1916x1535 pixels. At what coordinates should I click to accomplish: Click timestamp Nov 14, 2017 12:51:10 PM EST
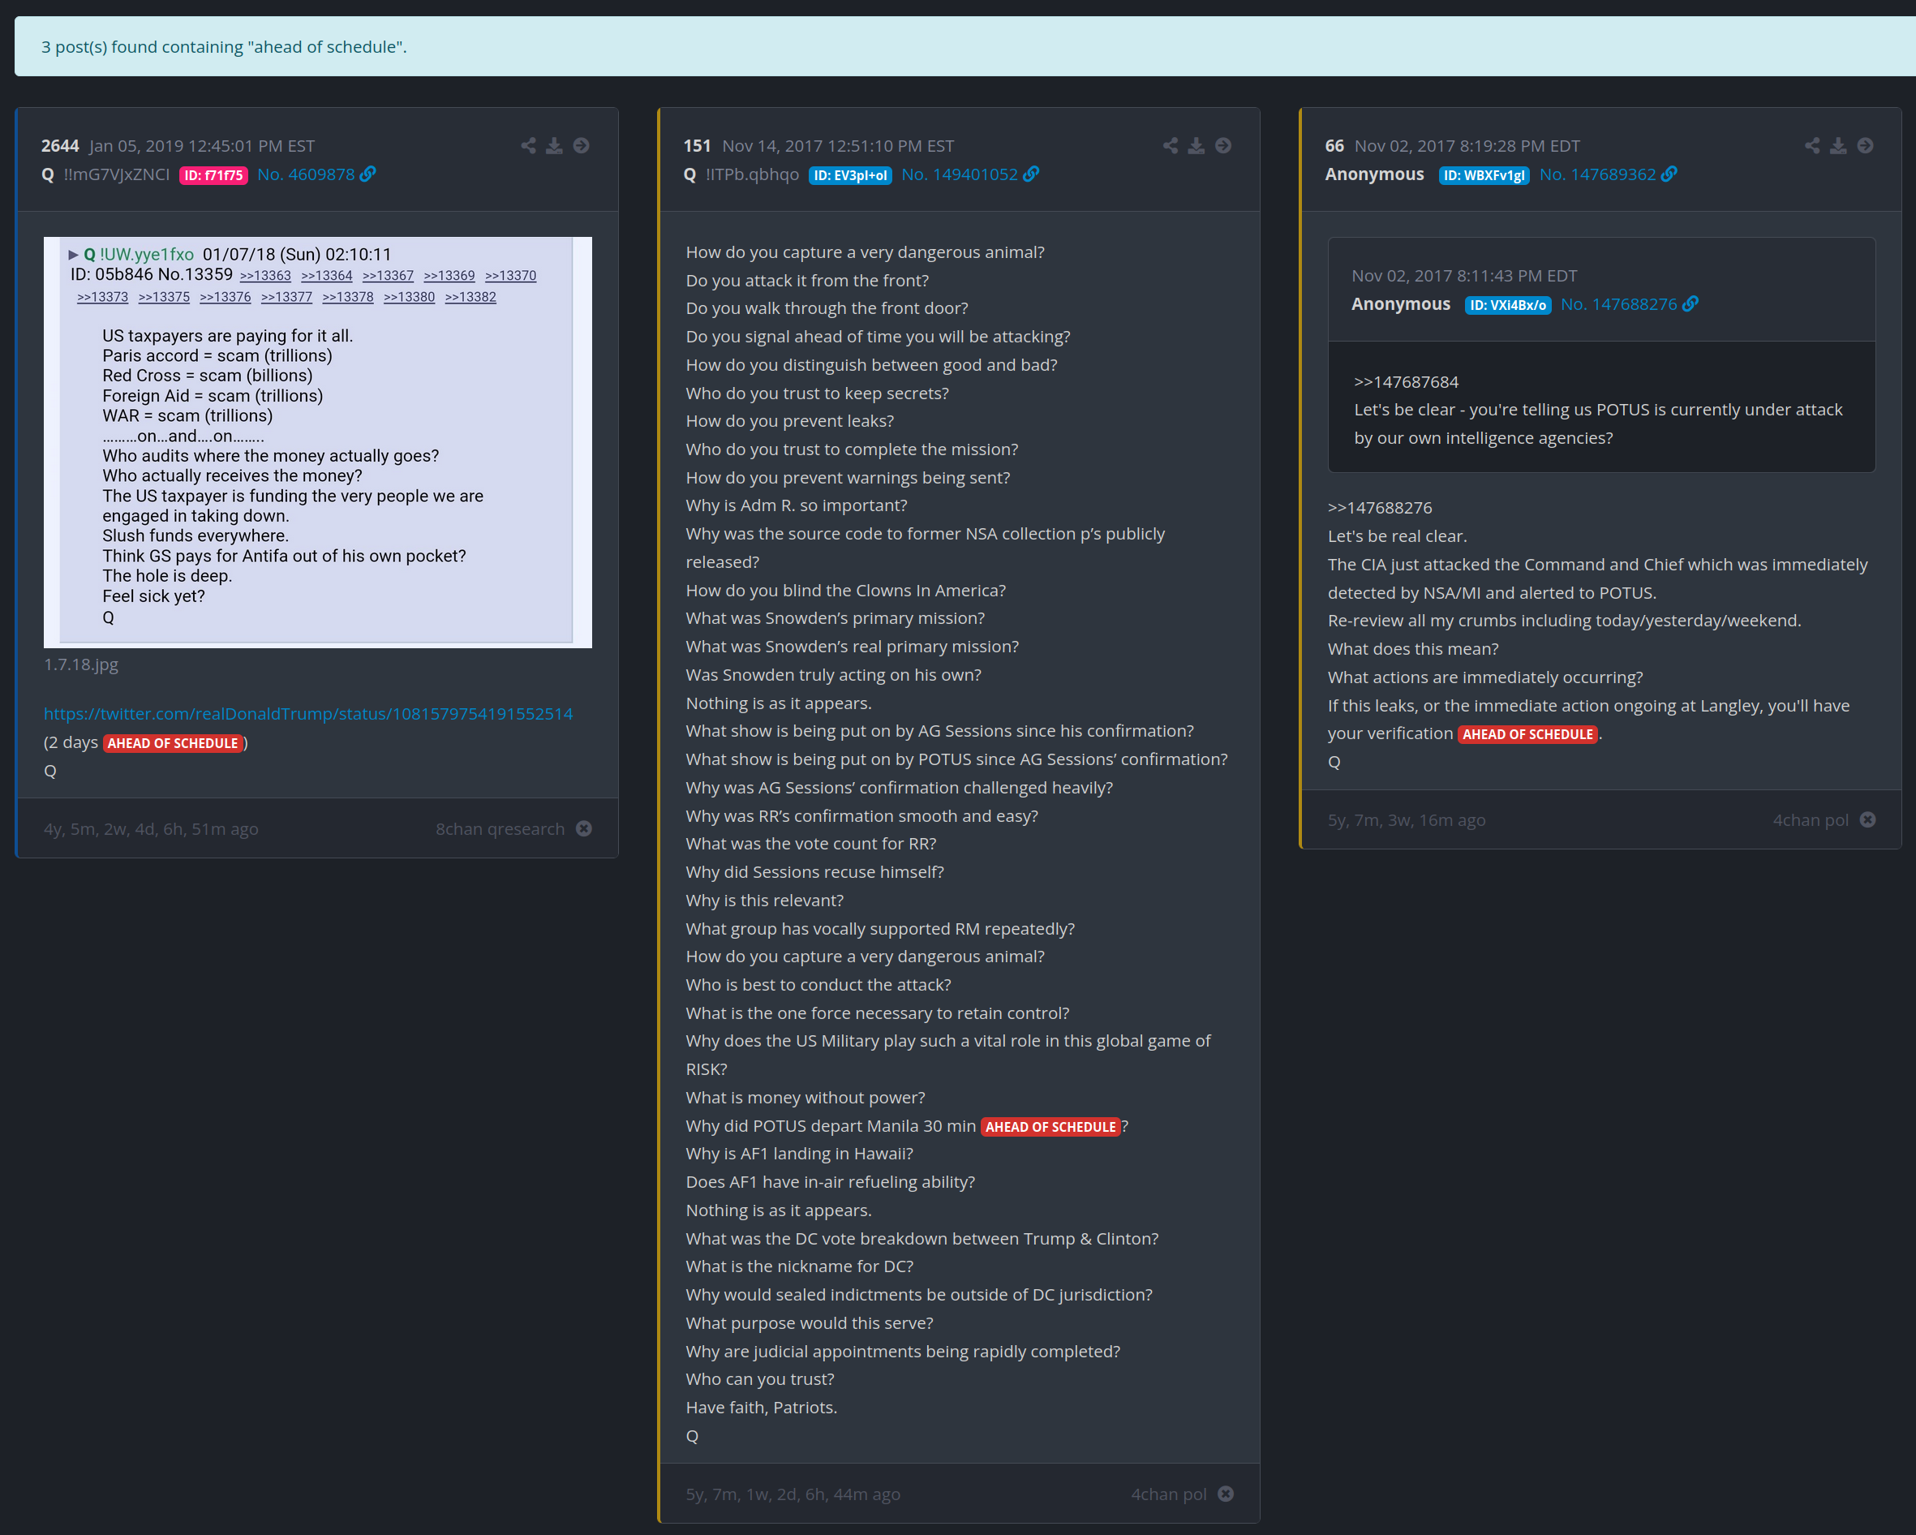point(838,146)
